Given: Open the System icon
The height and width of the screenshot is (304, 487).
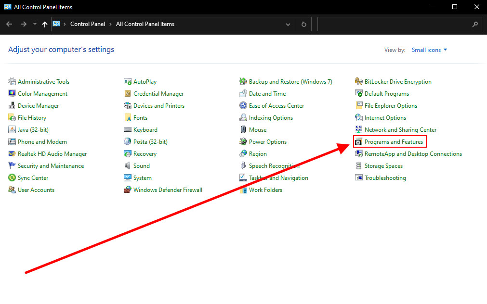Looking at the screenshot, I should tap(127, 178).
